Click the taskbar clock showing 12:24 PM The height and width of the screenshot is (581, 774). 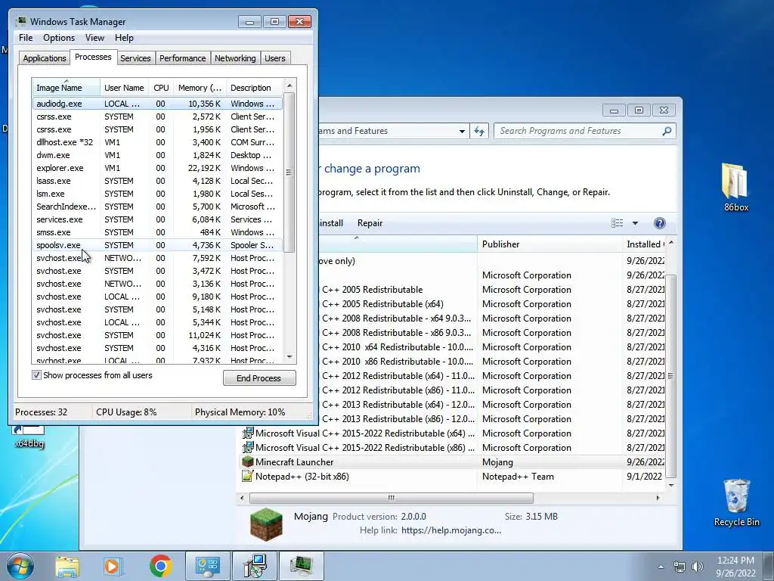pos(735,567)
